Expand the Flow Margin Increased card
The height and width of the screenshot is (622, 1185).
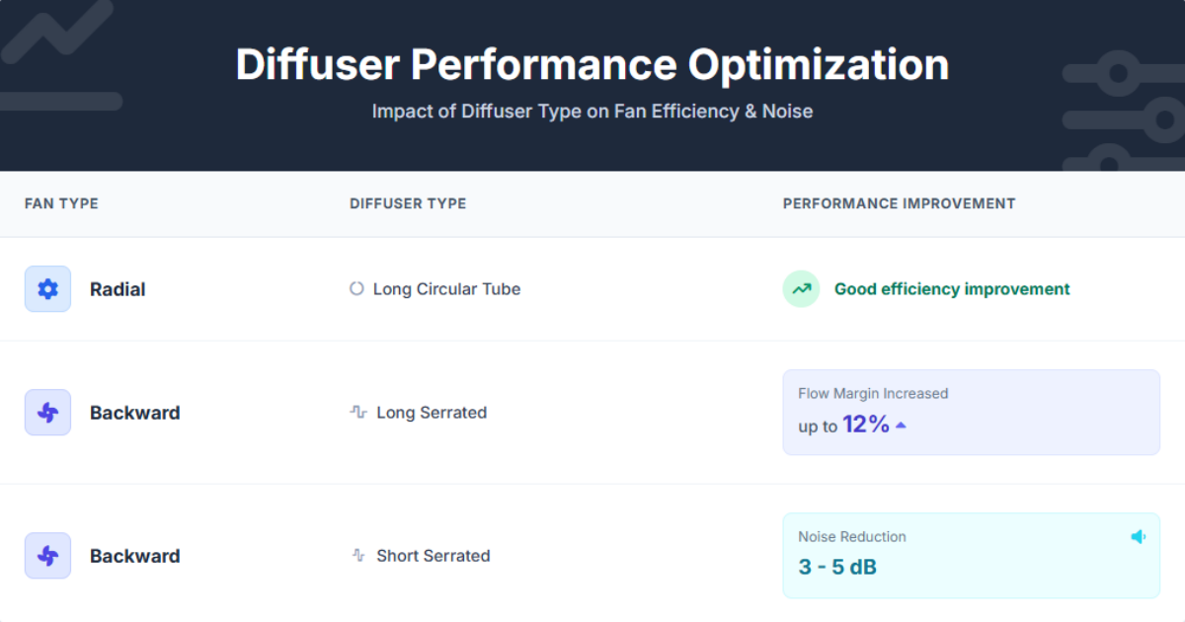click(971, 412)
